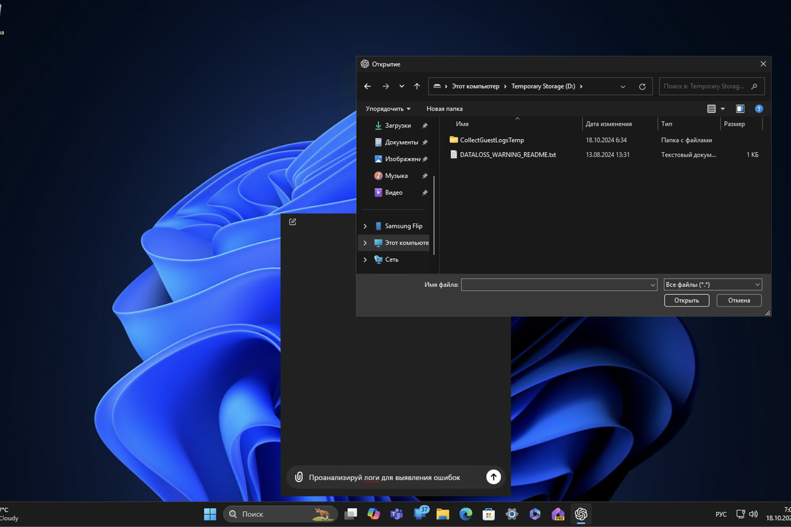Select the DATALOSS_WARNING_README.txt file
The height and width of the screenshot is (527, 791).
[507, 155]
